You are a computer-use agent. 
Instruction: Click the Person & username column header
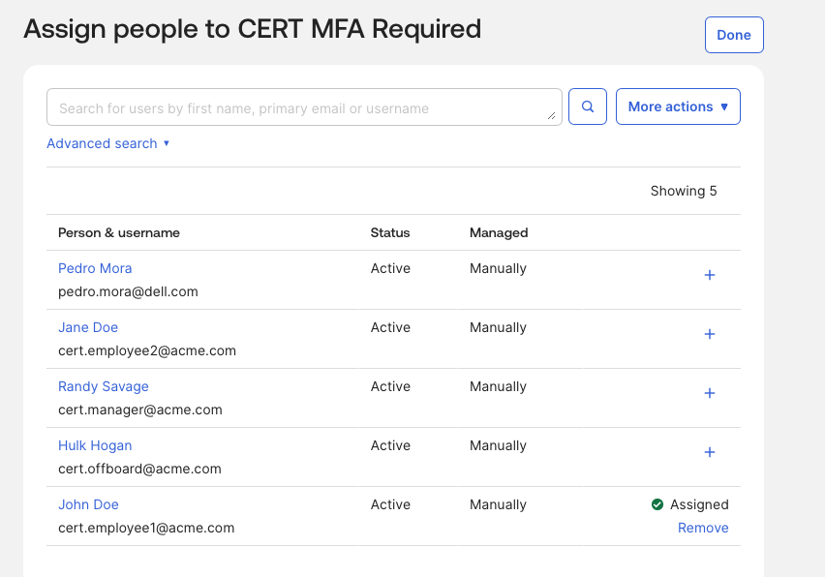click(119, 232)
